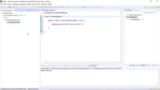This screenshot has height=90, width=160.
Task: Switch to the Outline tab
Action: [128, 10]
